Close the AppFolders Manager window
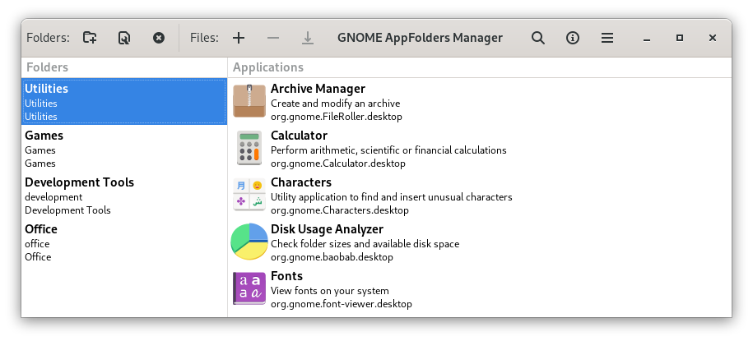The height and width of the screenshot is (341, 753). point(713,38)
